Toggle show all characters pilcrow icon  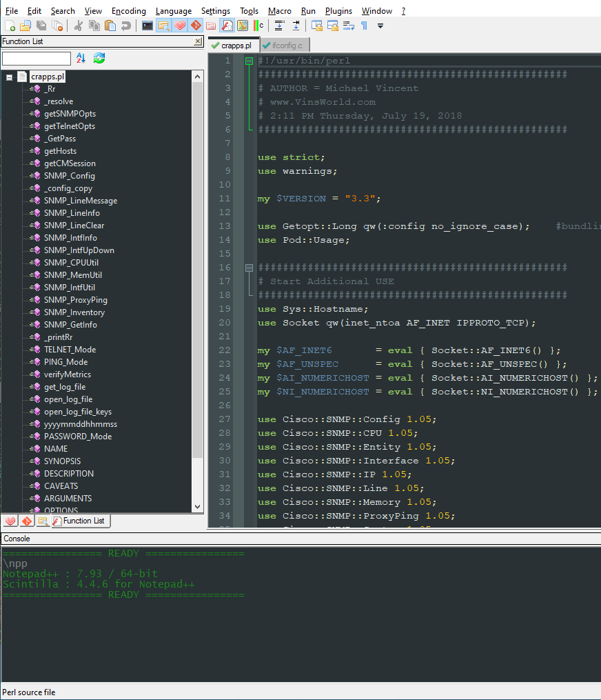tap(365, 26)
